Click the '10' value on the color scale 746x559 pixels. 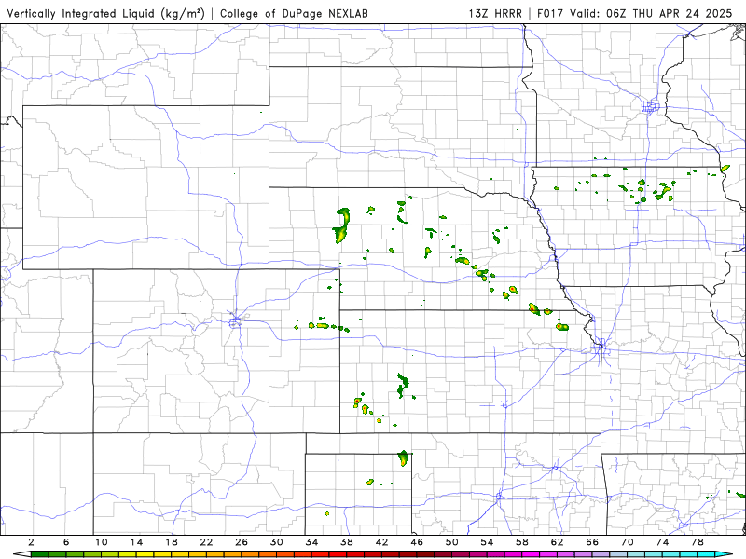click(x=102, y=542)
